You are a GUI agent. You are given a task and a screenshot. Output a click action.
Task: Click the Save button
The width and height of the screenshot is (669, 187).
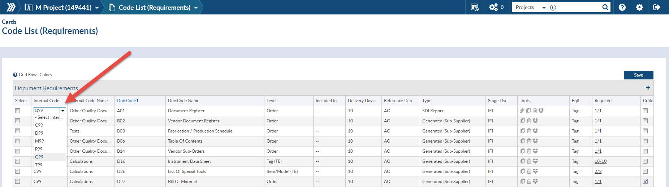click(638, 75)
